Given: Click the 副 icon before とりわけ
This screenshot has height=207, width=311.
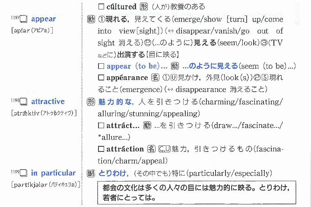Looking at the screenshot, I should click(x=91, y=173).
